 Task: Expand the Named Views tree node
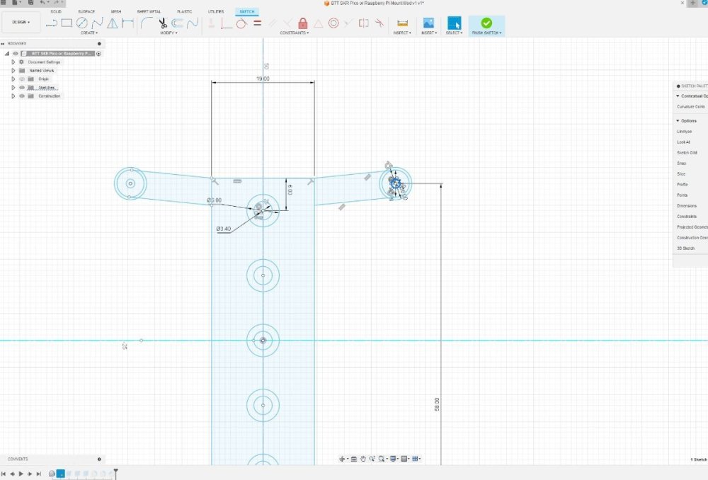point(13,70)
